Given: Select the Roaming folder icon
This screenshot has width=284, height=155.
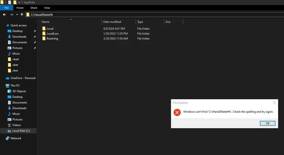Looking at the screenshot, I should click(x=44, y=38).
